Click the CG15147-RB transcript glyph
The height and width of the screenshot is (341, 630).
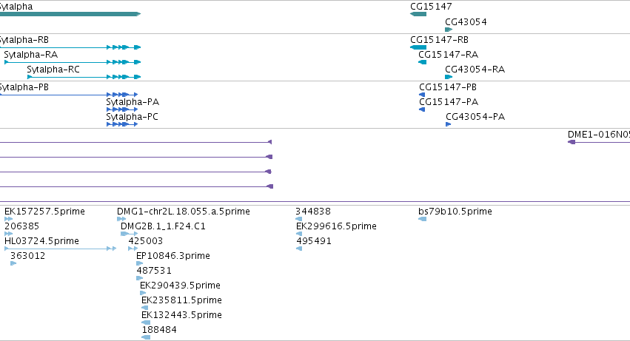click(x=418, y=47)
